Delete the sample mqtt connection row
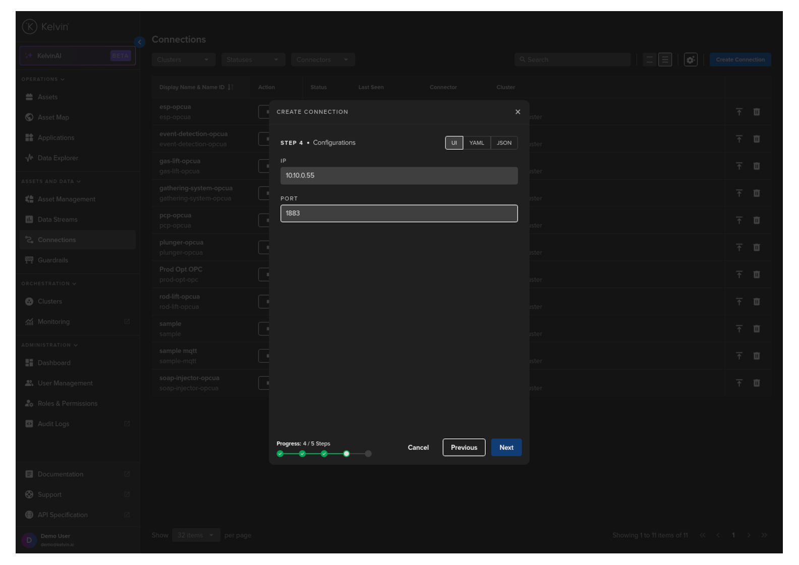The width and height of the screenshot is (799, 565). 756,356
